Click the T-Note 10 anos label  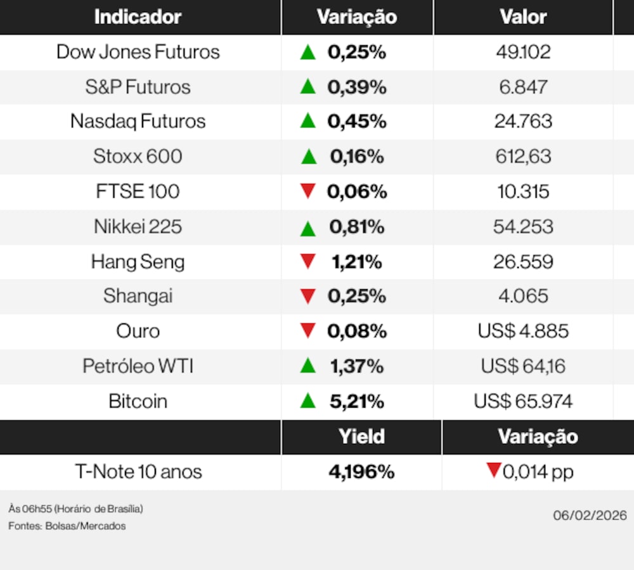[x=138, y=472]
